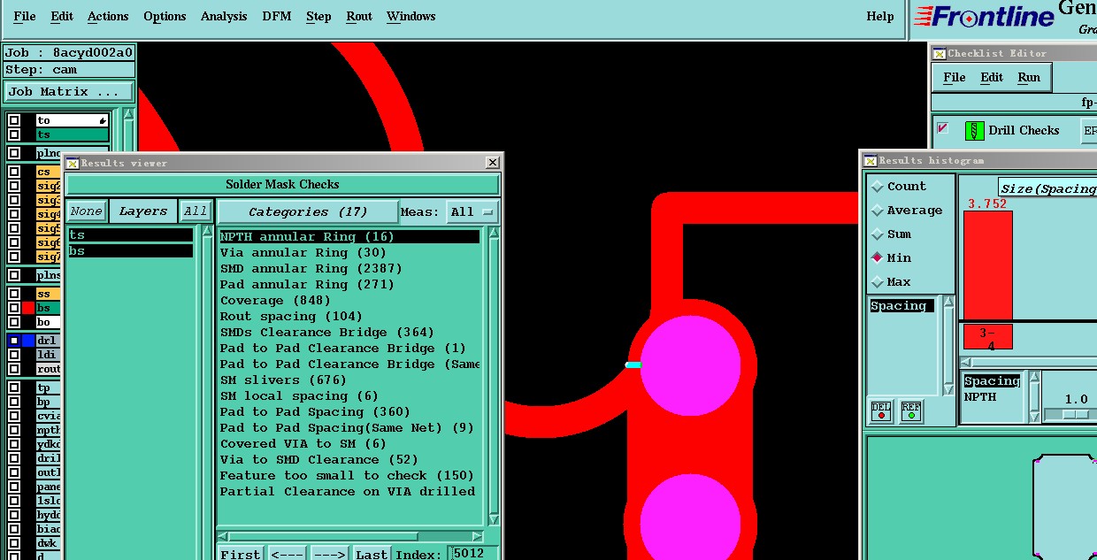
Task: Open the Windows menu
Action: [411, 17]
